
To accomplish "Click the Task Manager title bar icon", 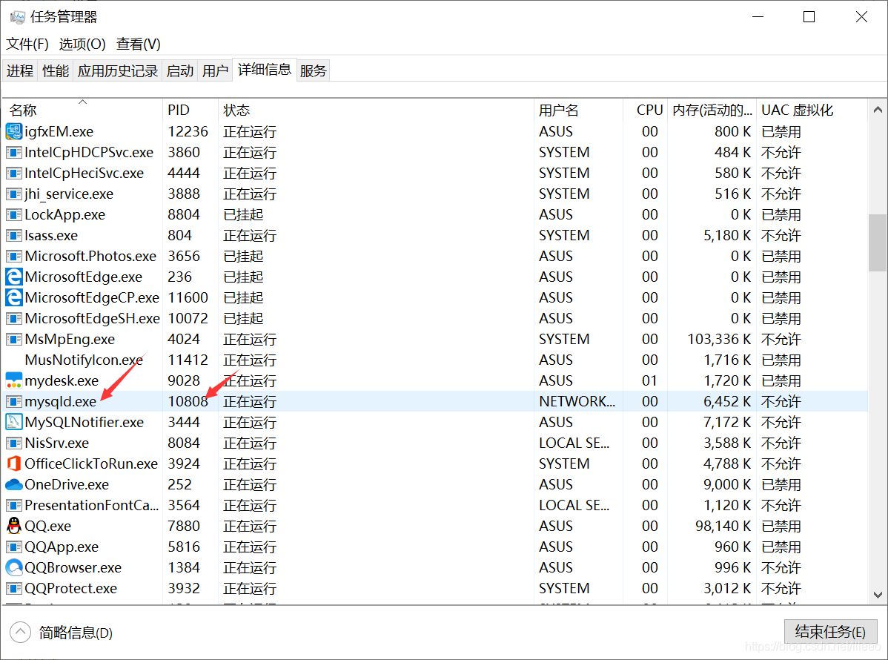I will pos(18,17).
